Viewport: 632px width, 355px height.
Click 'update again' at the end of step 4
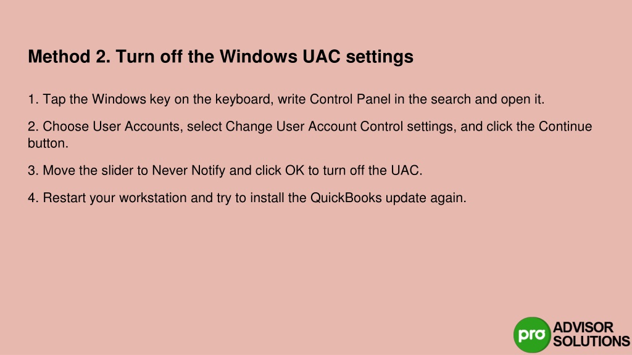tap(426, 198)
